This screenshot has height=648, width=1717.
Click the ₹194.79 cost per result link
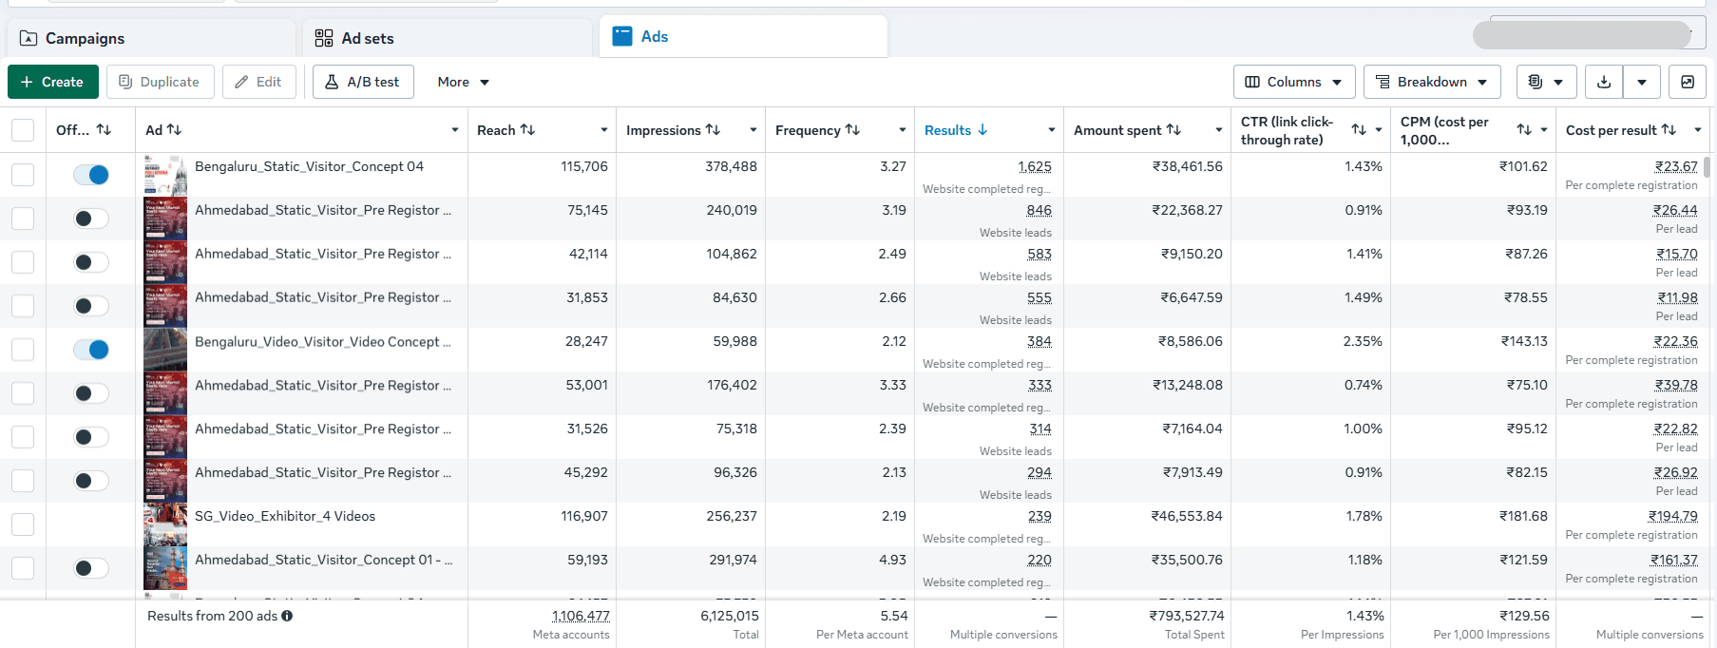coord(1673,516)
